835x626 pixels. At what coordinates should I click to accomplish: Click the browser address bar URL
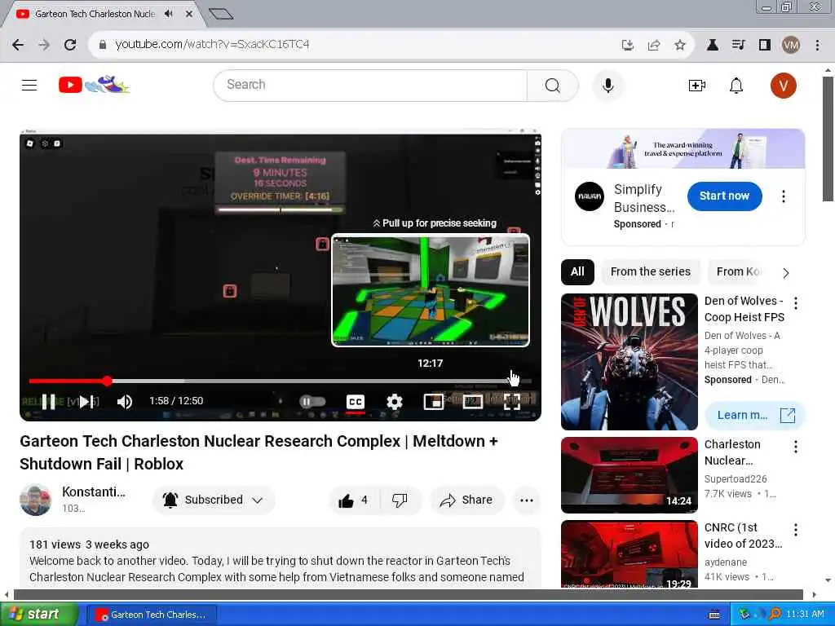(x=212, y=45)
